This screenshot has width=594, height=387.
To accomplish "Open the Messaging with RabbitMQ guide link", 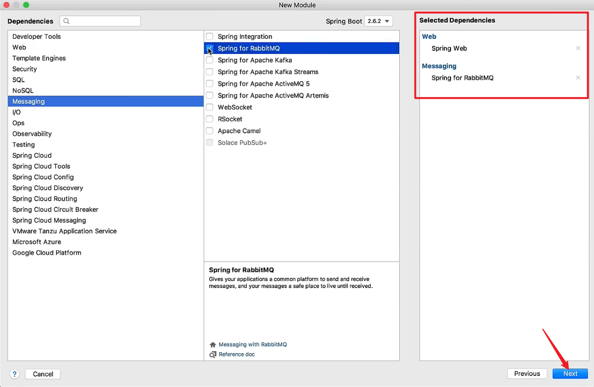I will (253, 344).
